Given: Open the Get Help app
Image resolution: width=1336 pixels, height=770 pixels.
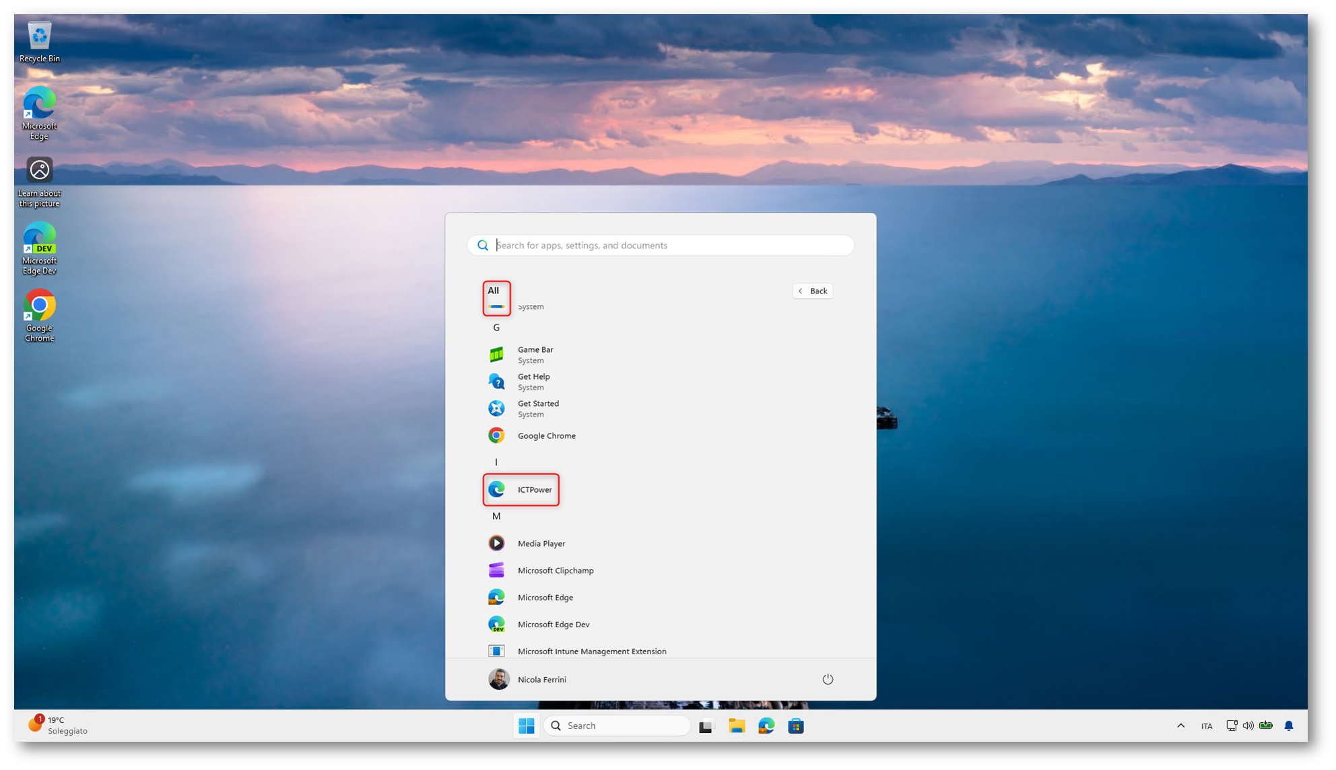Looking at the screenshot, I should point(533,381).
